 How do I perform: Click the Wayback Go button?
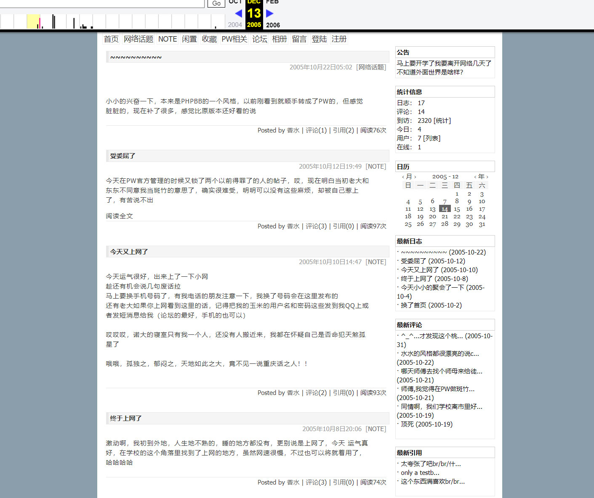pos(216,3)
